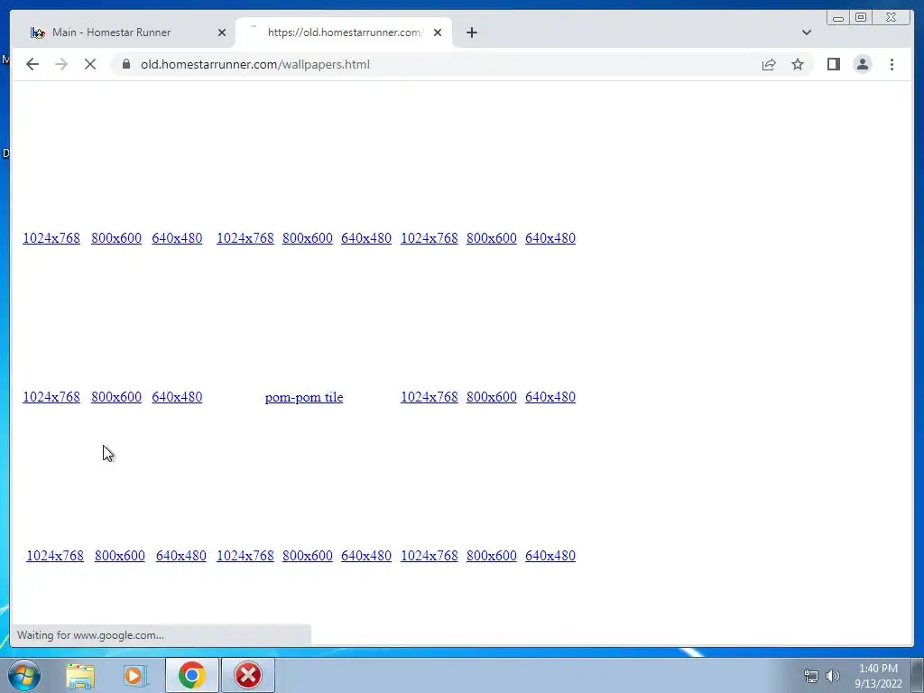Click the forward navigation arrow
The width and height of the screenshot is (924, 693).
61,64
